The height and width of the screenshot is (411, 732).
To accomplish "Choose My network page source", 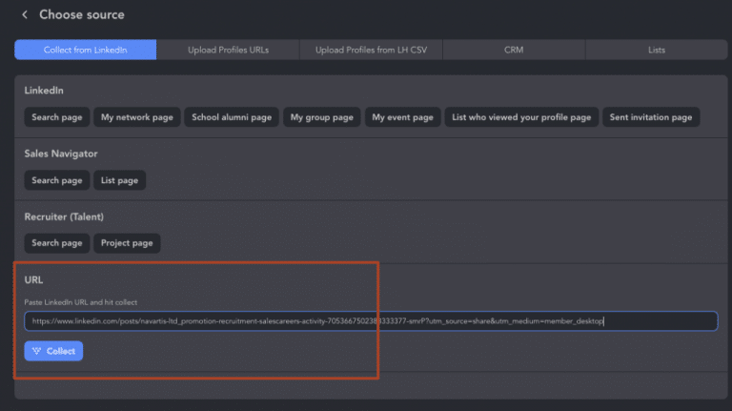I will [x=137, y=117].
